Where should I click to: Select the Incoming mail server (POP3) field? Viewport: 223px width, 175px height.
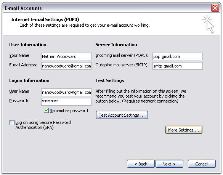click(x=178, y=56)
